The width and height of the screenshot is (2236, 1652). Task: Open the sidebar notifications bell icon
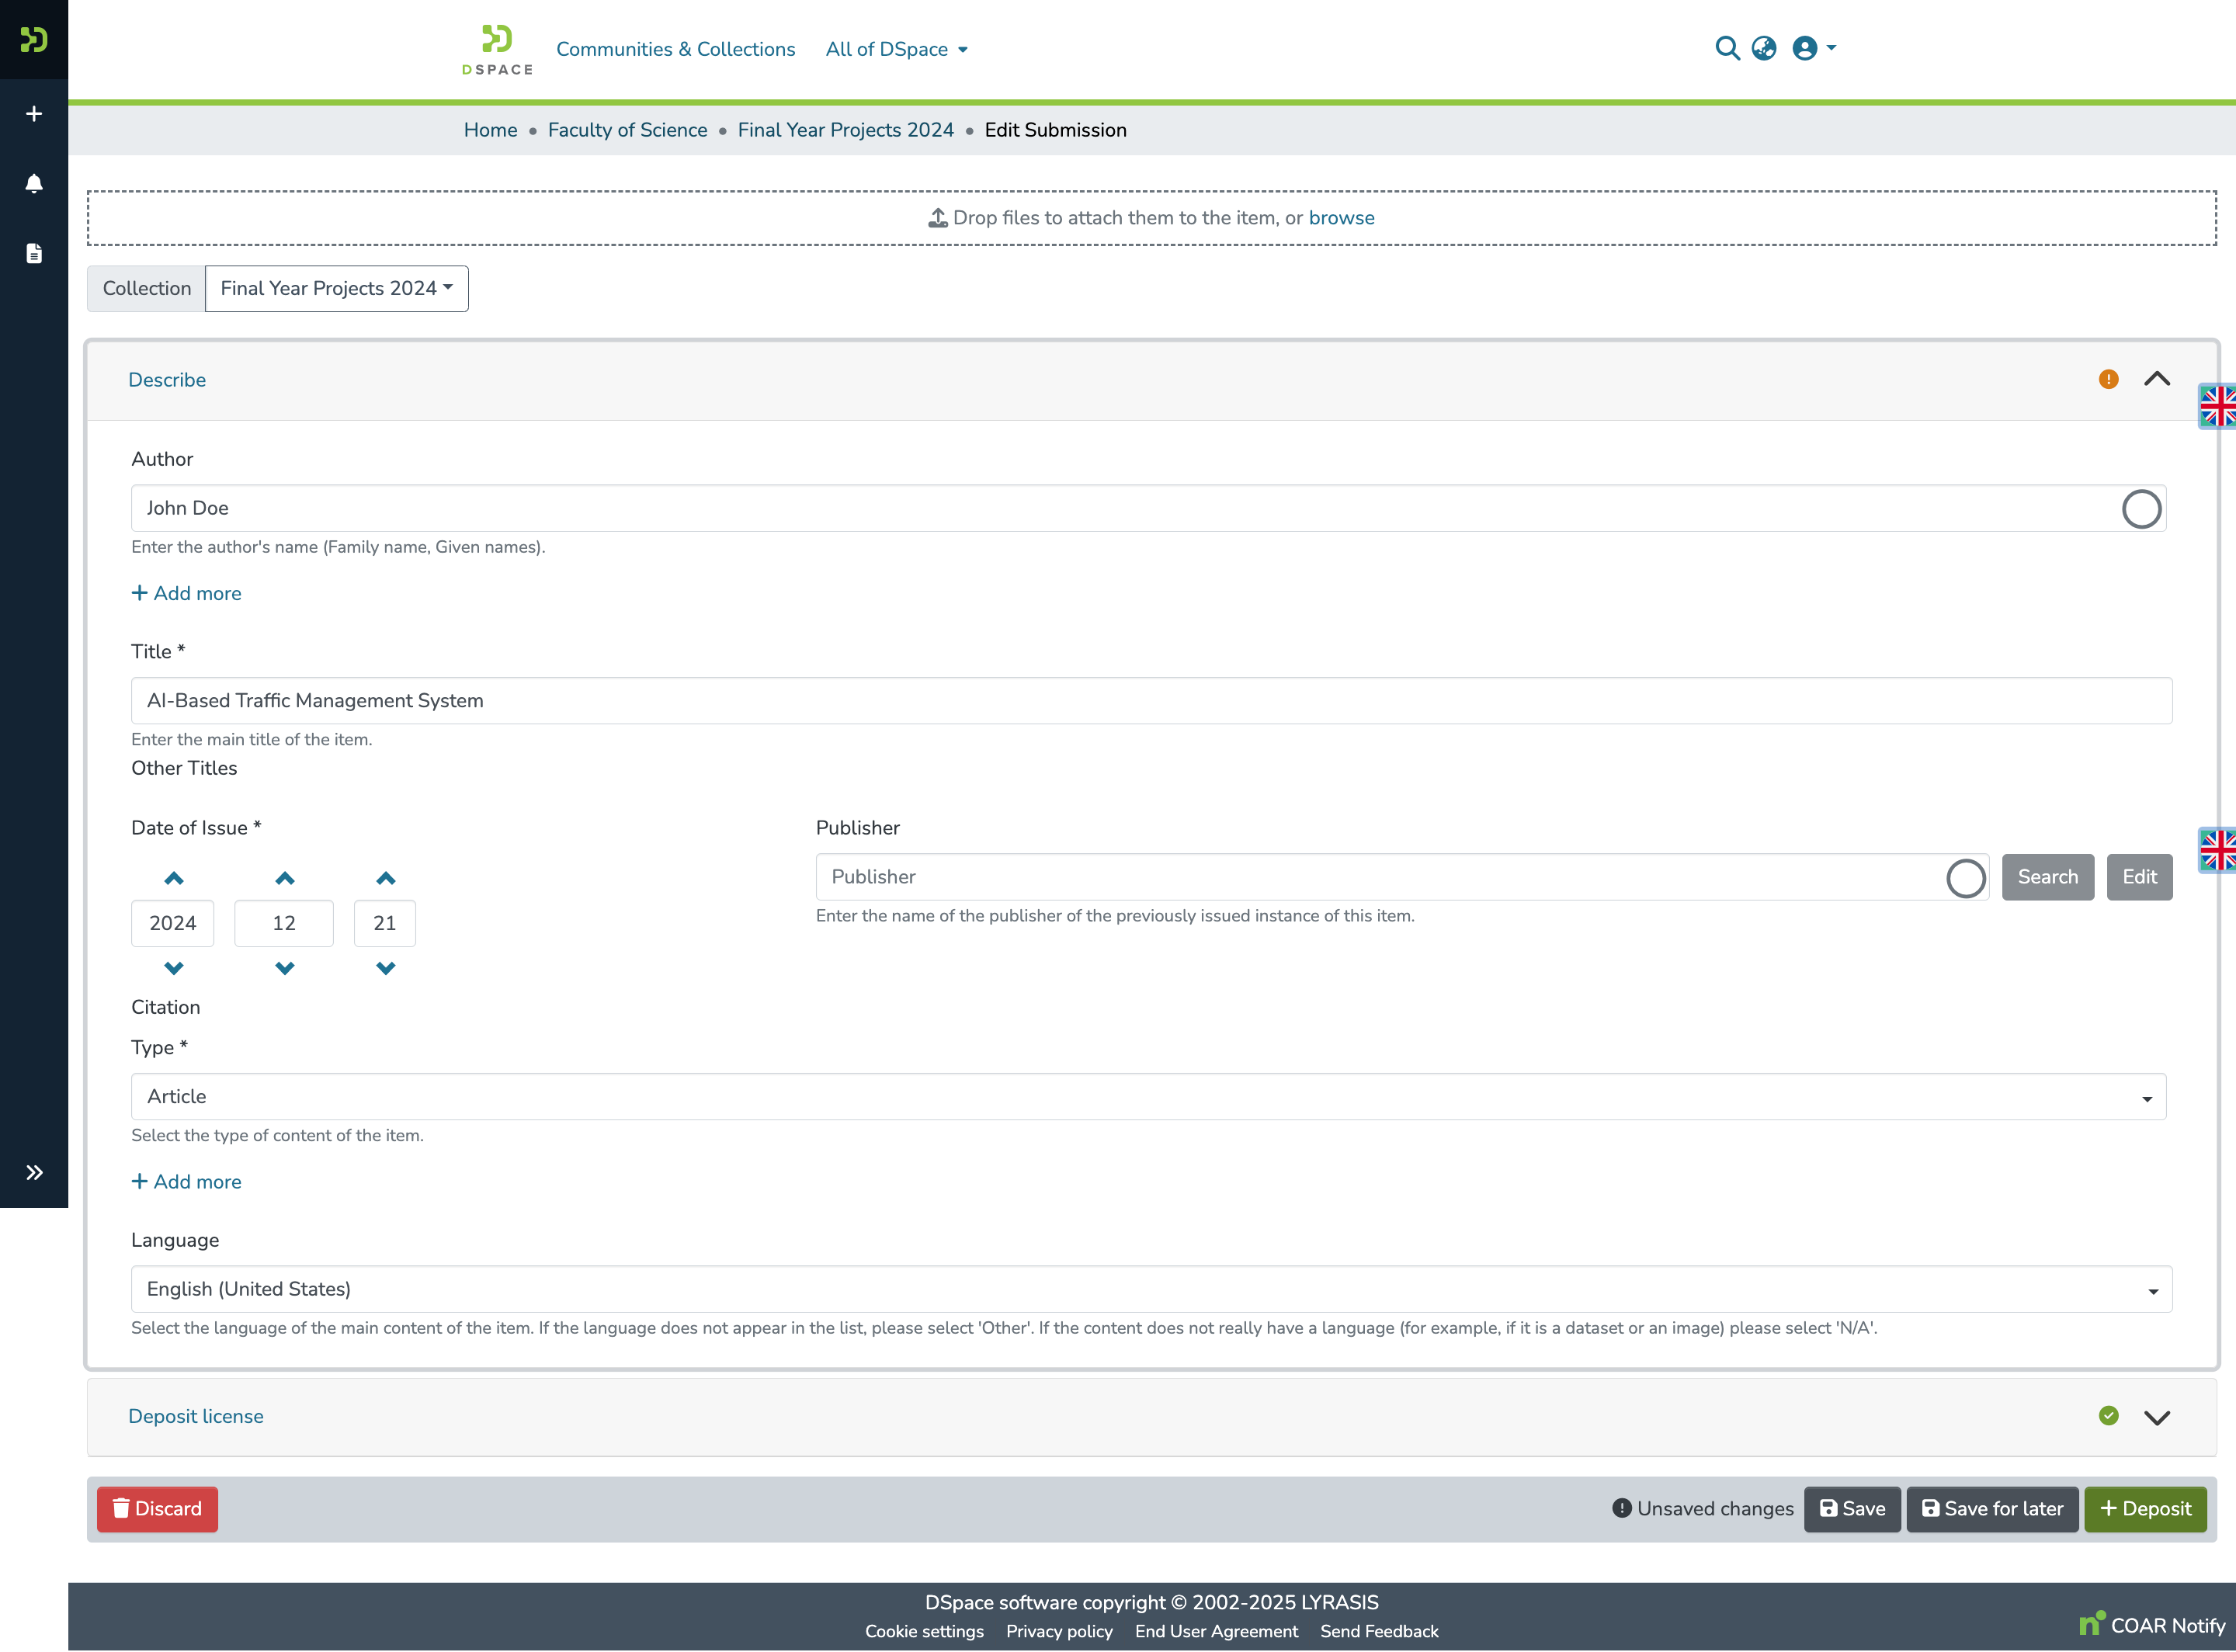pyautogui.click(x=34, y=183)
